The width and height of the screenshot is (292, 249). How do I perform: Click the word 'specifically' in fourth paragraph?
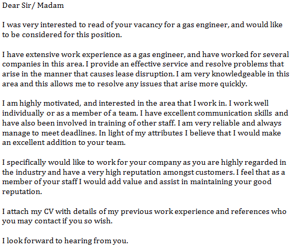26,163
